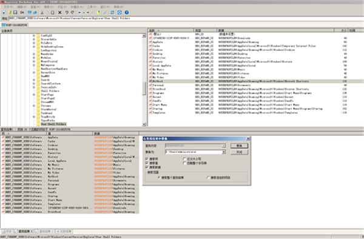Switch to the 比较结果 tab
The image size is (364, 239).
click(64, 231)
